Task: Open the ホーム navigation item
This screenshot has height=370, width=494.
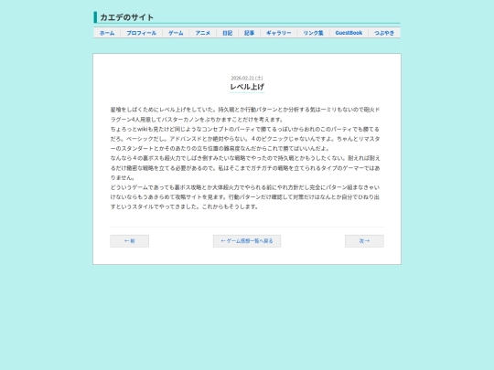Action: coord(107,33)
